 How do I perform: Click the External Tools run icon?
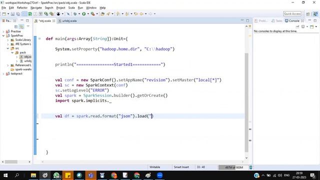[x=92, y=14]
